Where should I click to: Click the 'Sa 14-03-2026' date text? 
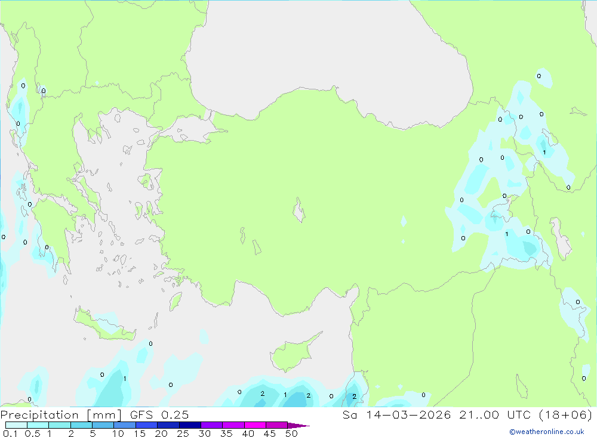click(397, 414)
